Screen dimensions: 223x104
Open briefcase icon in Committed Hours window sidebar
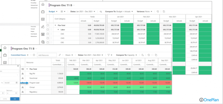pos(5,55)
